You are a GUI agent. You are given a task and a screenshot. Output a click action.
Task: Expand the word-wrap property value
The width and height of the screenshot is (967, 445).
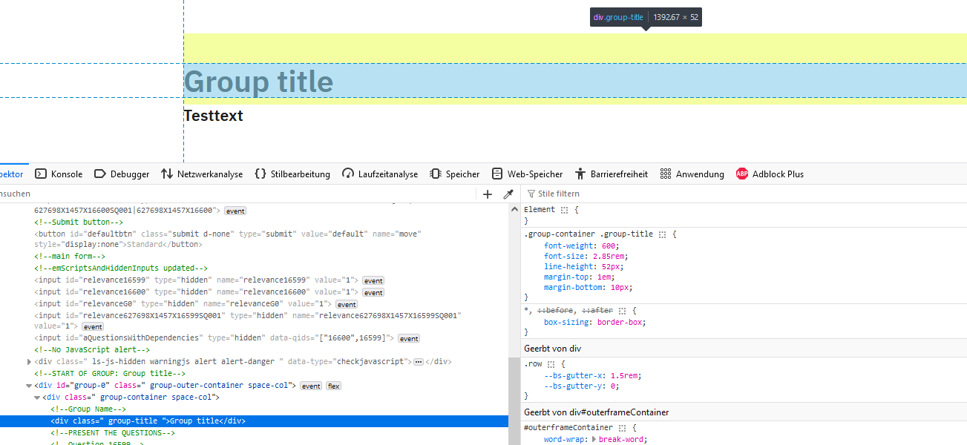tap(593, 439)
